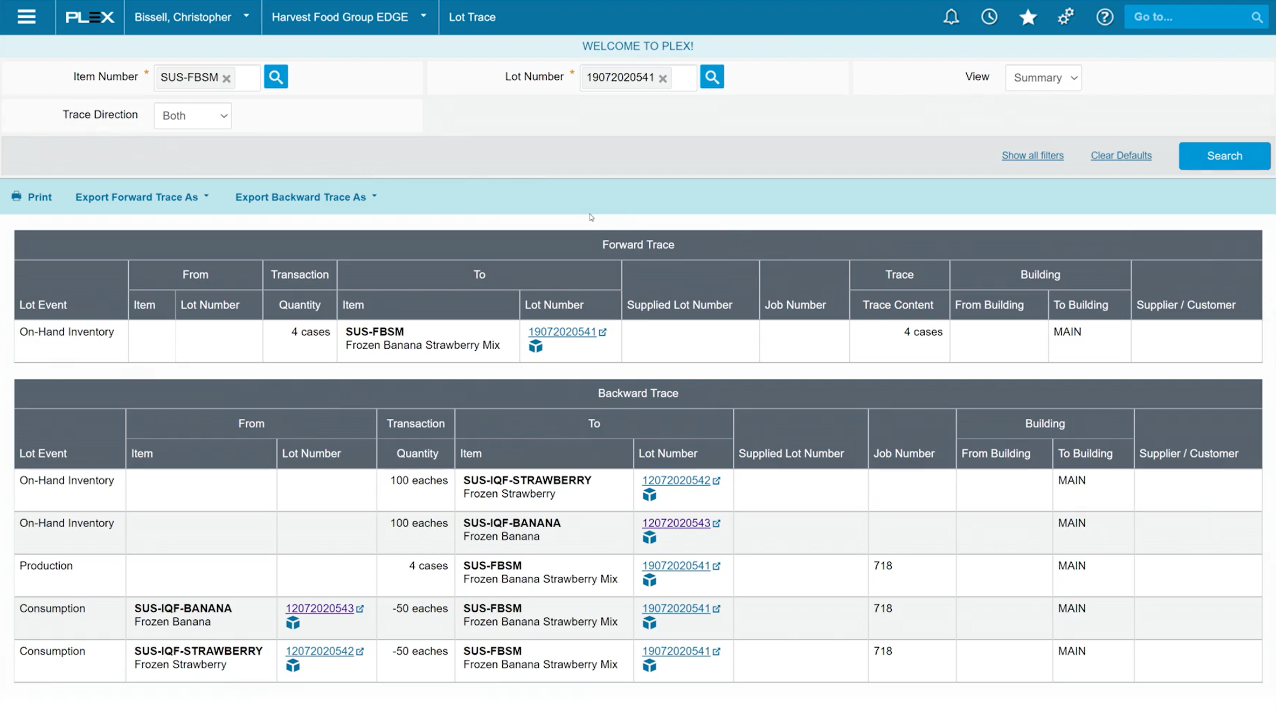Screen dimensions: 1276x718
Task: Open recent history clock icon
Action: point(989,17)
